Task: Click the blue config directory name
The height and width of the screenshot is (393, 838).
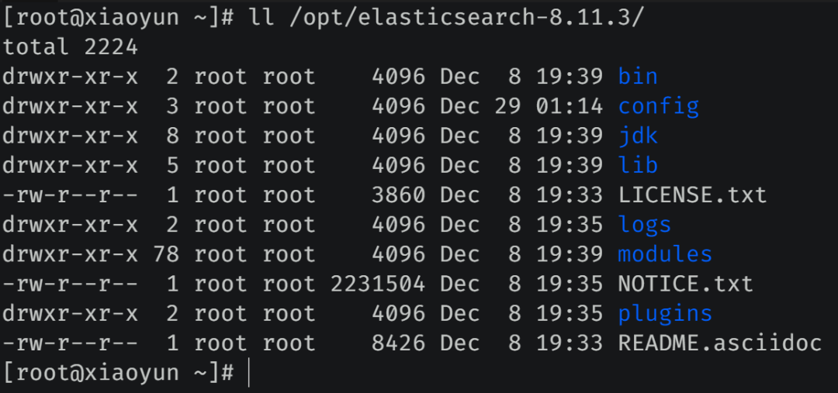Action: click(x=659, y=106)
